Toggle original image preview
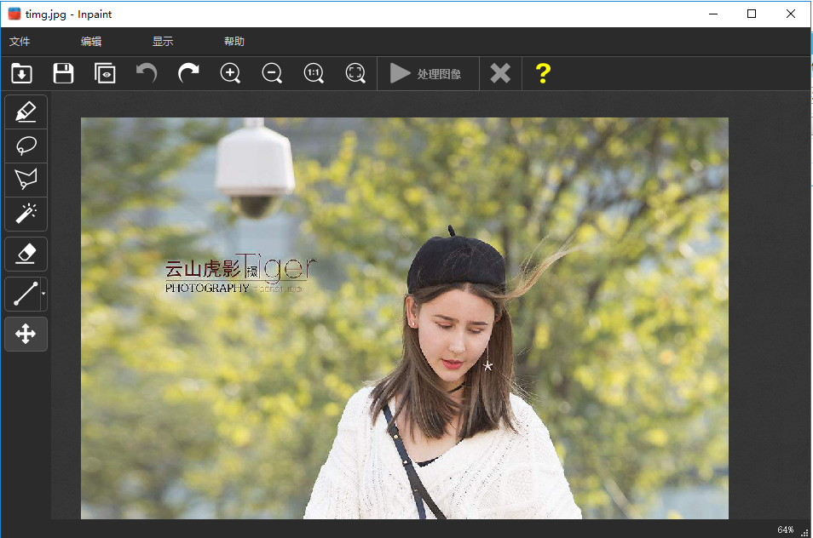 point(105,73)
